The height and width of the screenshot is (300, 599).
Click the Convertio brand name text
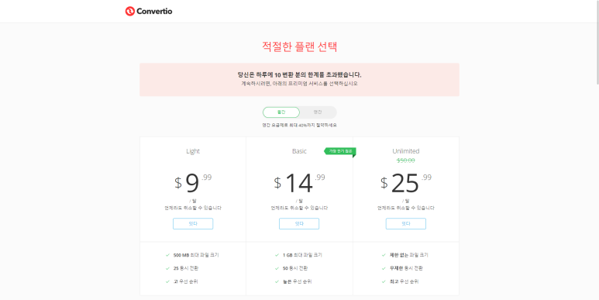point(154,12)
